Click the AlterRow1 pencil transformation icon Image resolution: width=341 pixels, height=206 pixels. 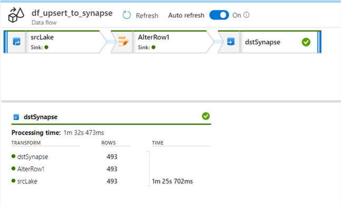click(123, 42)
